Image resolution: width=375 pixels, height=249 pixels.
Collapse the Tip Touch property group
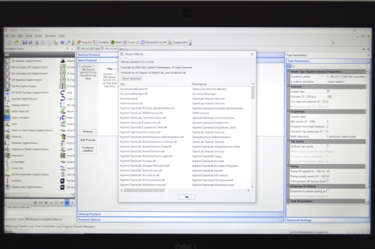[288, 141]
